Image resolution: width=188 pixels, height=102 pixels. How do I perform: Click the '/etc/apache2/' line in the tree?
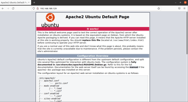47,78
